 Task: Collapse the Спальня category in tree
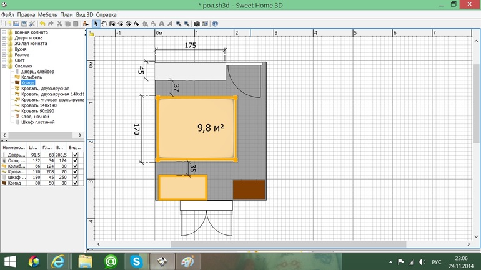[x=4, y=66]
